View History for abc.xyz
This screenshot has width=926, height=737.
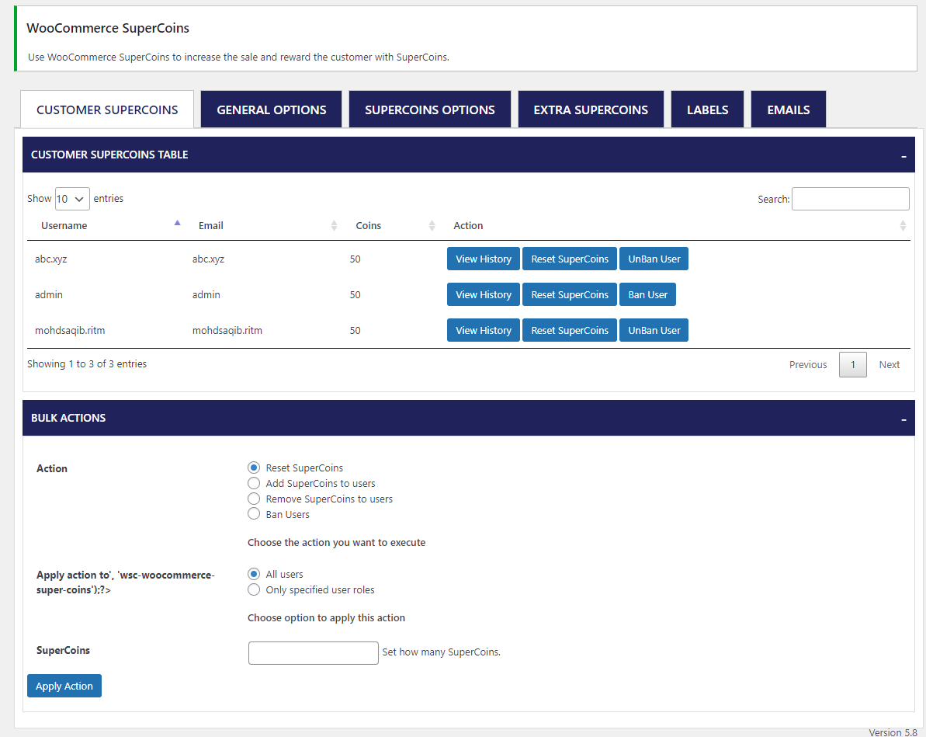[x=483, y=259]
